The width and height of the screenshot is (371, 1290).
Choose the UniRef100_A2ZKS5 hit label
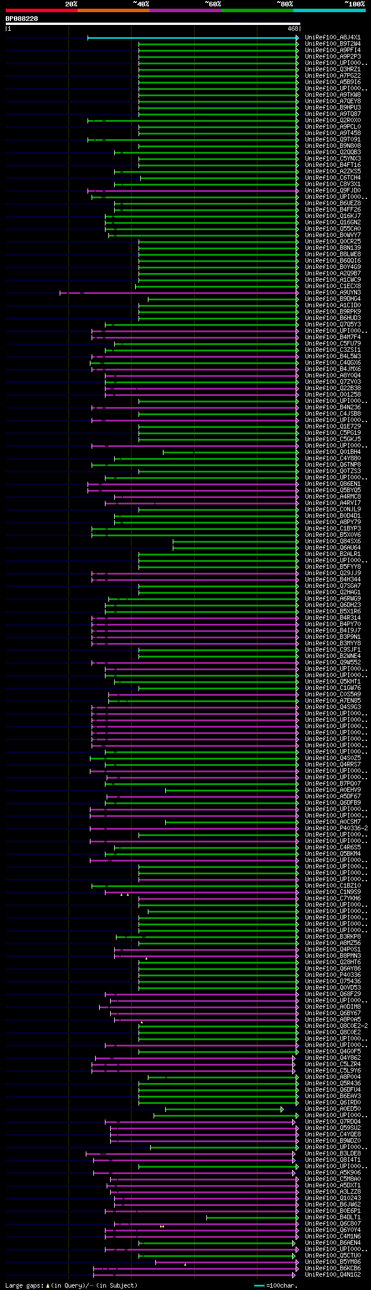click(x=333, y=172)
